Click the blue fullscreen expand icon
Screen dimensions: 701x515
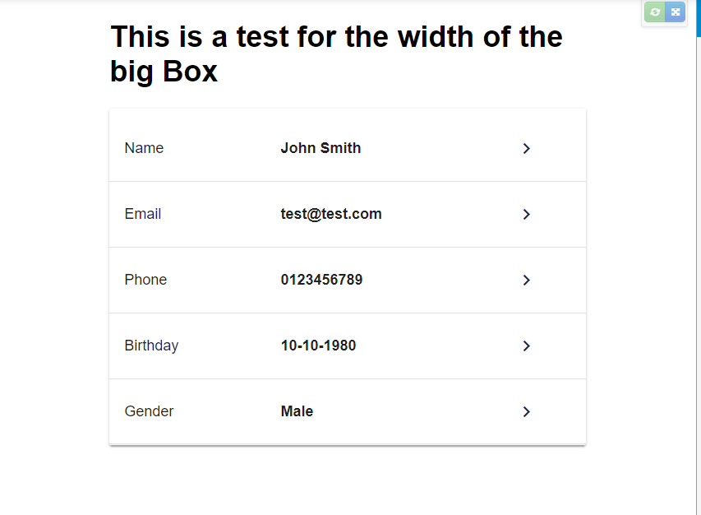point(676,12)
